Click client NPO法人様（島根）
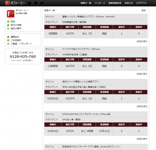The height and width of the screenshot is (150, 156). (72, 119)
